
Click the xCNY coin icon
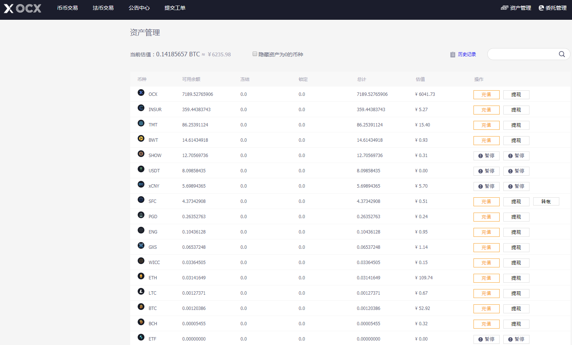141,184
